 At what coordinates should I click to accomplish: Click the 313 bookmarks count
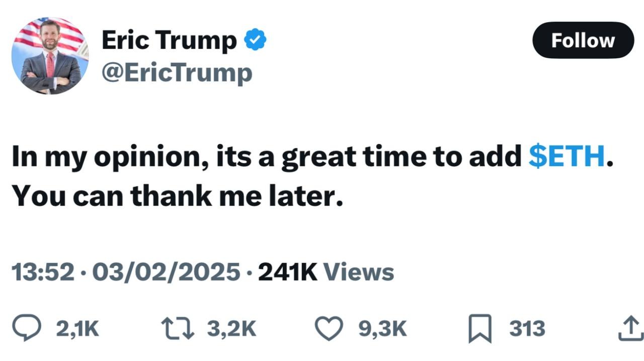tap(527, 329)
